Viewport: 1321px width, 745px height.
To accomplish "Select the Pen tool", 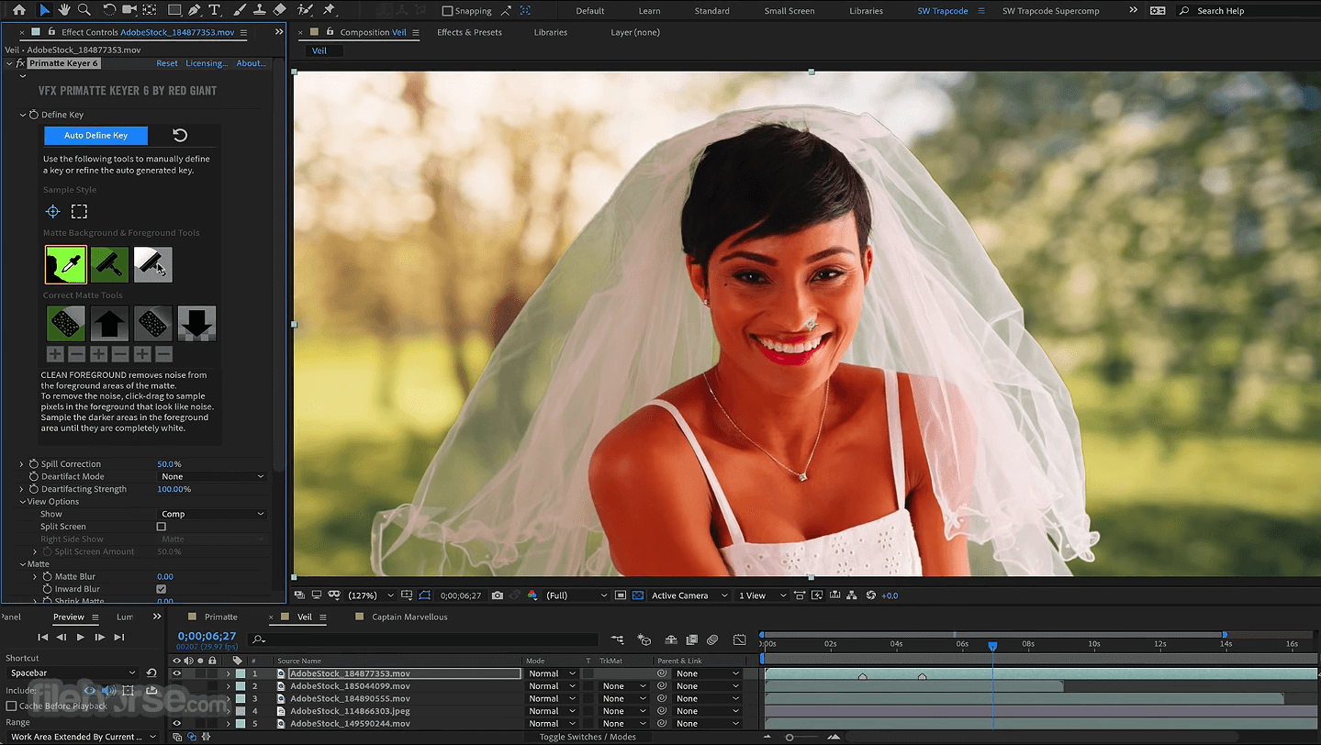I will pyautogui.click(x=195, y=10).
